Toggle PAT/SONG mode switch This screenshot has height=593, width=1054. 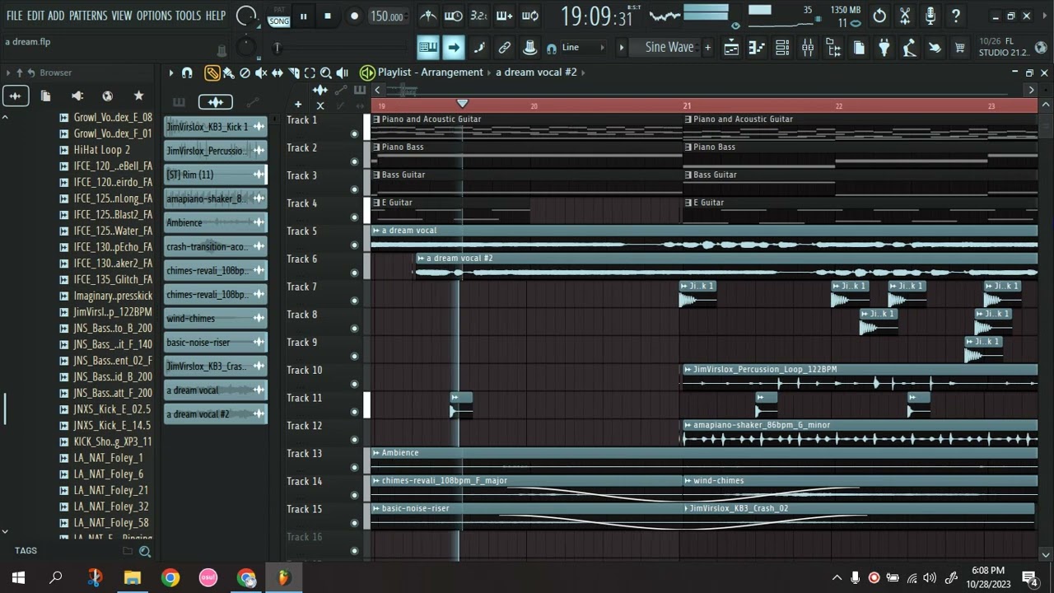(279, 16)
